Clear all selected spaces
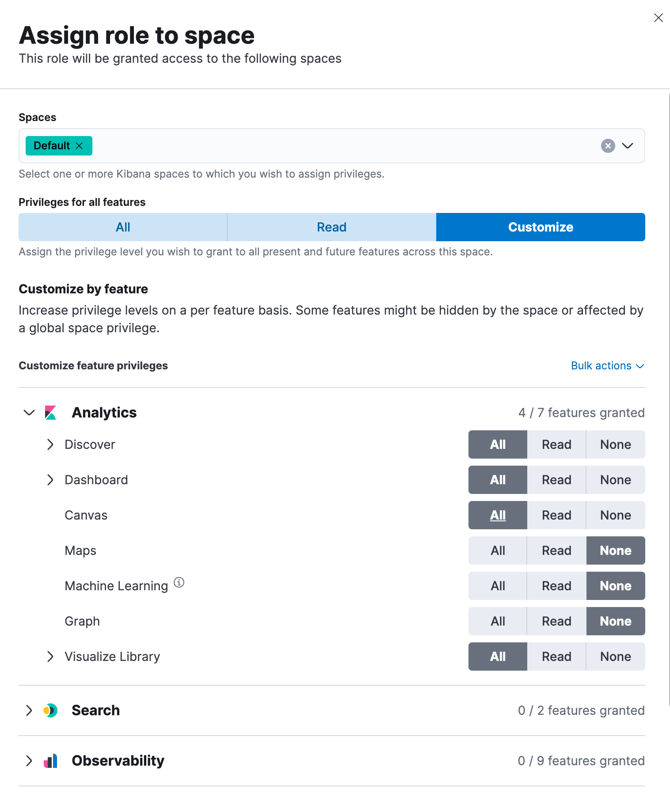Image resolution: width=670 pixels, height=797 pixels. point(608,146)
